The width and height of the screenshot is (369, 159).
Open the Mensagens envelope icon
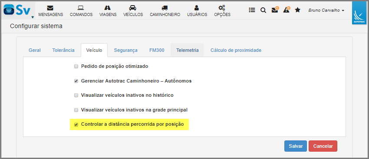pos(50,8)
